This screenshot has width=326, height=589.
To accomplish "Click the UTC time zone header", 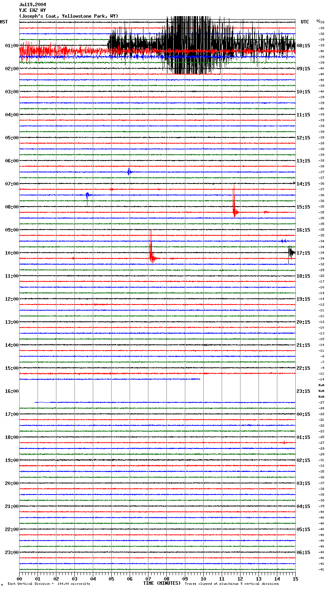I will 305,22.
